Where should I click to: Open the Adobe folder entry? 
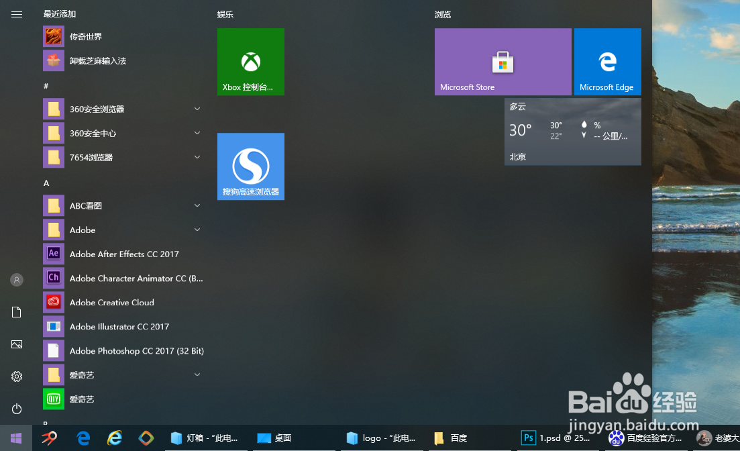(123, 230)
